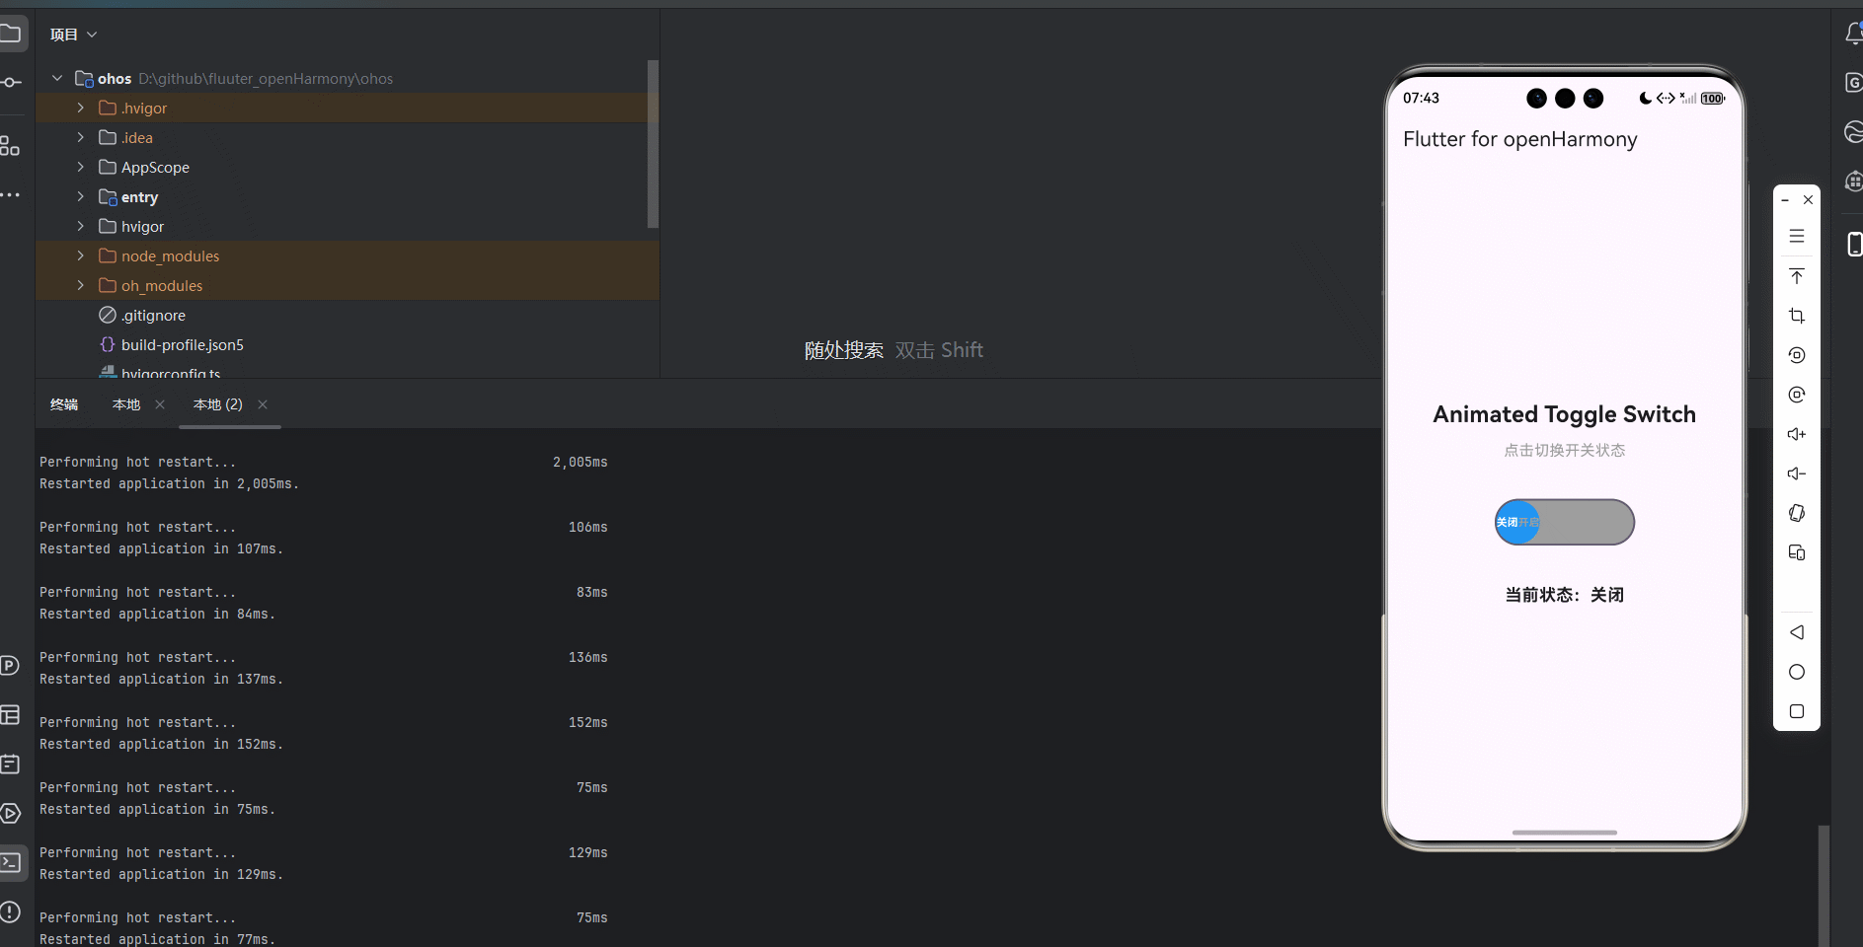The height and width of the screenshot is (947, 1863).
Task: Open emulator toolbar hamburger menu
Action: tap(1797, 237)
